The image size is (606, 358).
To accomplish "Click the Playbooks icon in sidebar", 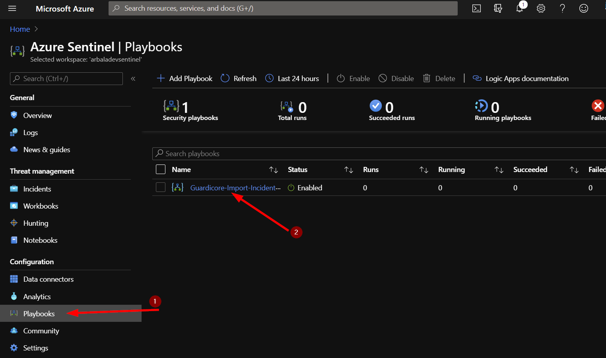I will click(x=14, y=313).
